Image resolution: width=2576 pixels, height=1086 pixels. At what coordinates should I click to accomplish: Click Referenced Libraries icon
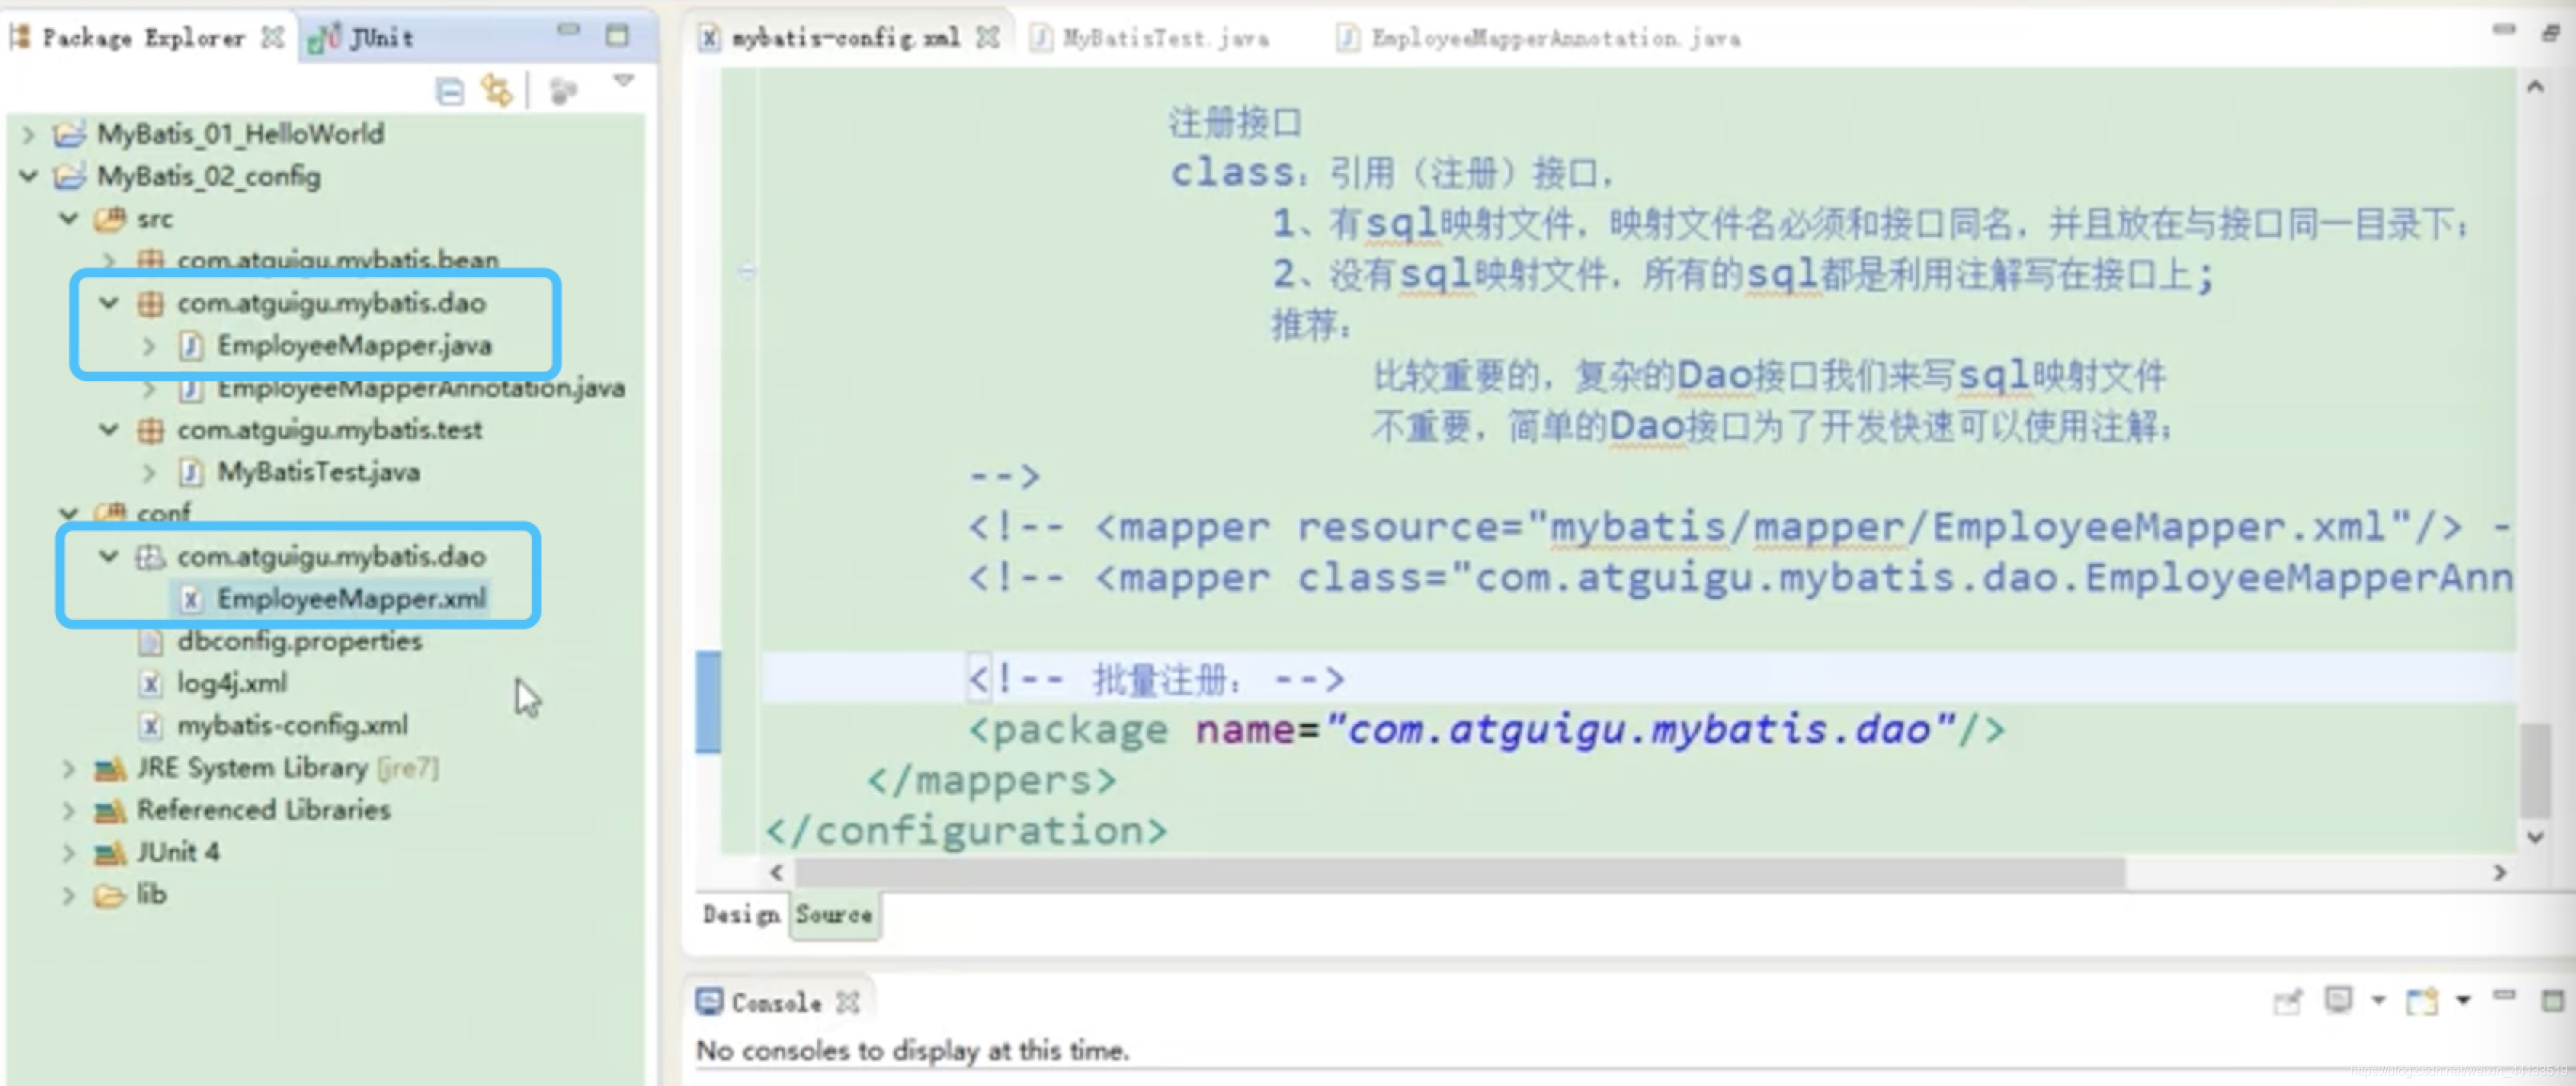pos(109,811)
